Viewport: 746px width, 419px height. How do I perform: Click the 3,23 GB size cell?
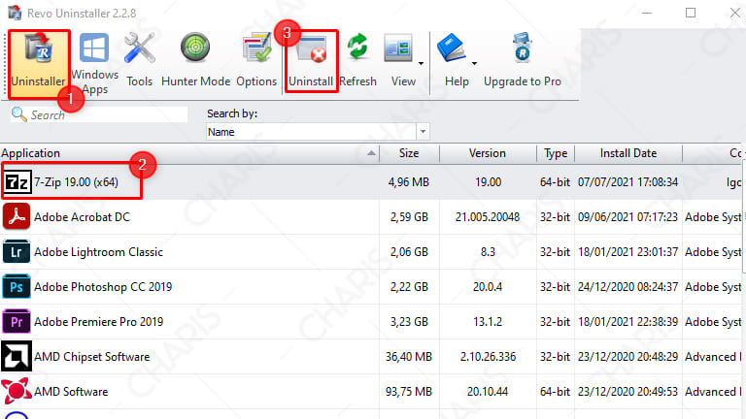click(x=409, y=322)
